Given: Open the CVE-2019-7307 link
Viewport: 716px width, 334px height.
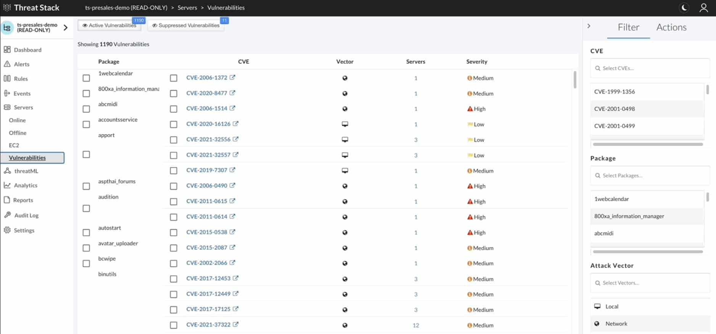Looking at the screenshot, I should [x=207, y=170].
